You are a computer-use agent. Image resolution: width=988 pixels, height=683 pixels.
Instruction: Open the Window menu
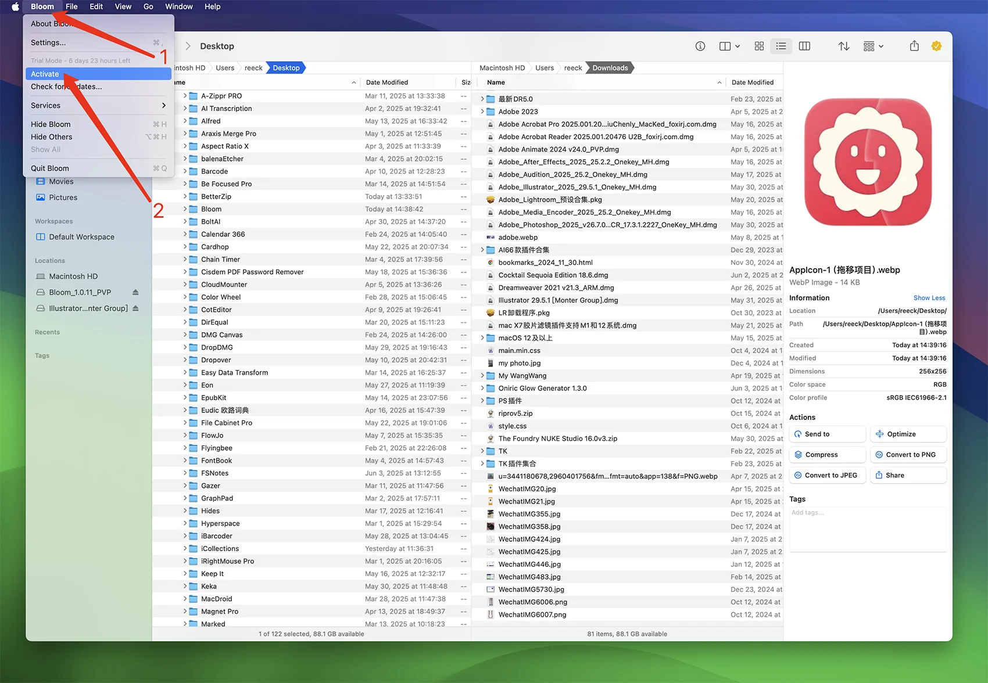178,6
